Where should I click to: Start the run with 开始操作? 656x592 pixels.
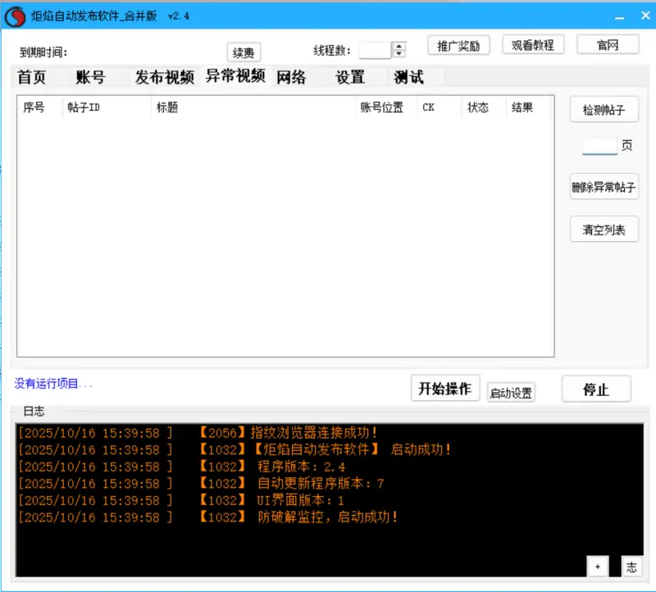[444, 389]
